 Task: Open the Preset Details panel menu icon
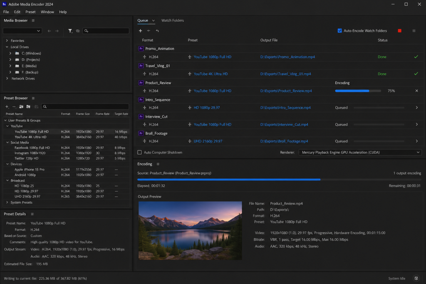(32, 214)
